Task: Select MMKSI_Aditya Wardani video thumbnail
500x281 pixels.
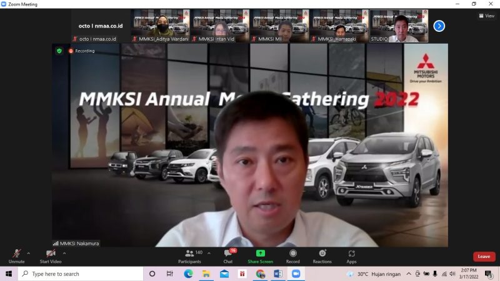Action: tap(161, 26)
